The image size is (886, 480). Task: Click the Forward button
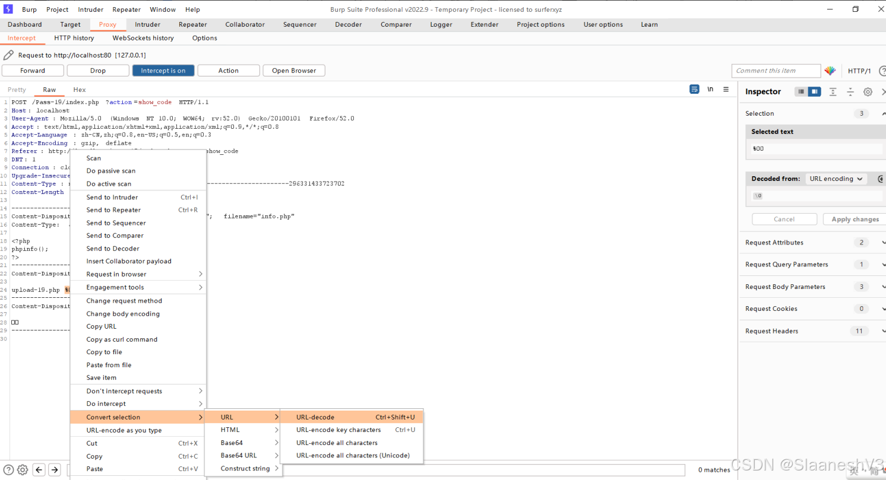pos(33,71)
